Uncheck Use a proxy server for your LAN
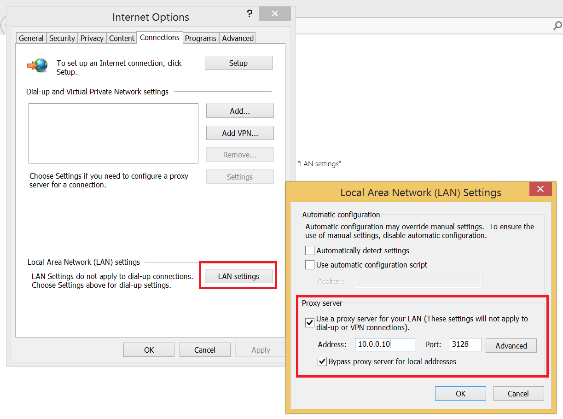 pyautogui.click(x=310, y=323)
